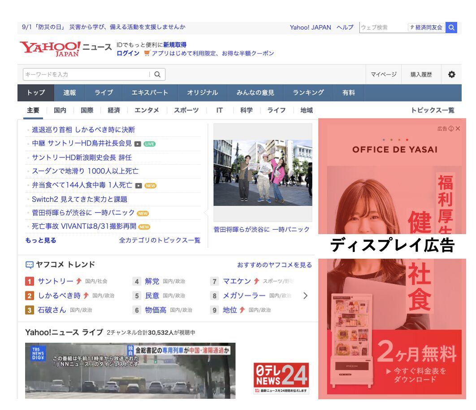Open headline 死亡事故 VIVANTは8/31撮影再開
Viewport: 476px width, 410px height.
coord(84,226)
